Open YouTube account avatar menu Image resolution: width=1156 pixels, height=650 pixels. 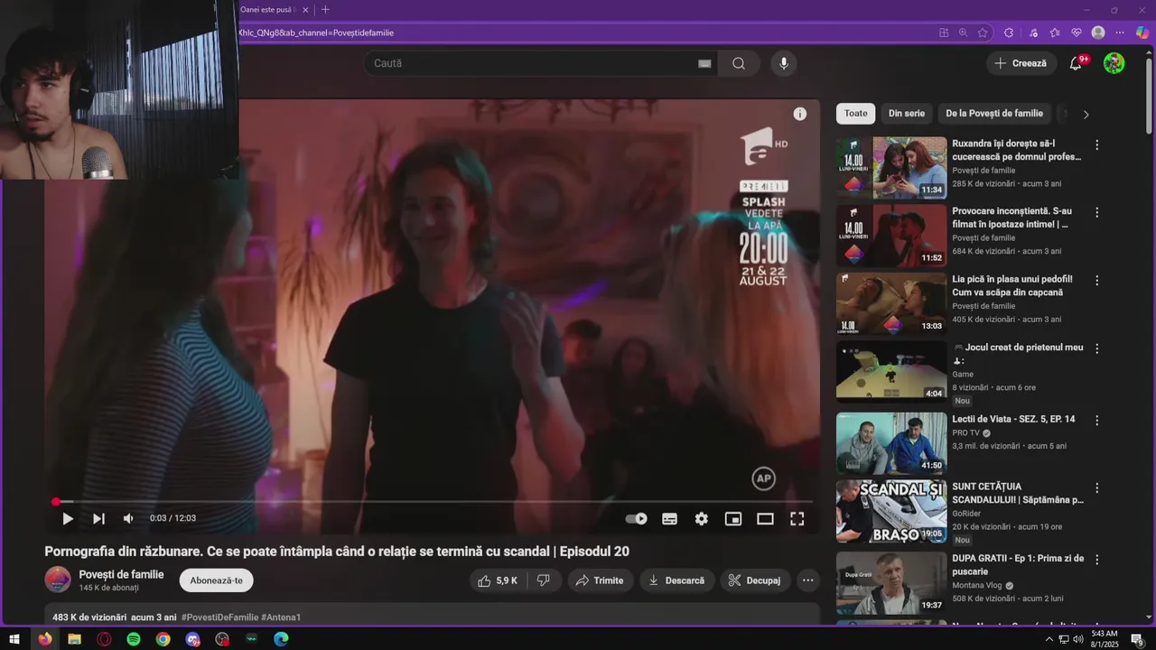(x=1114, y=63)
